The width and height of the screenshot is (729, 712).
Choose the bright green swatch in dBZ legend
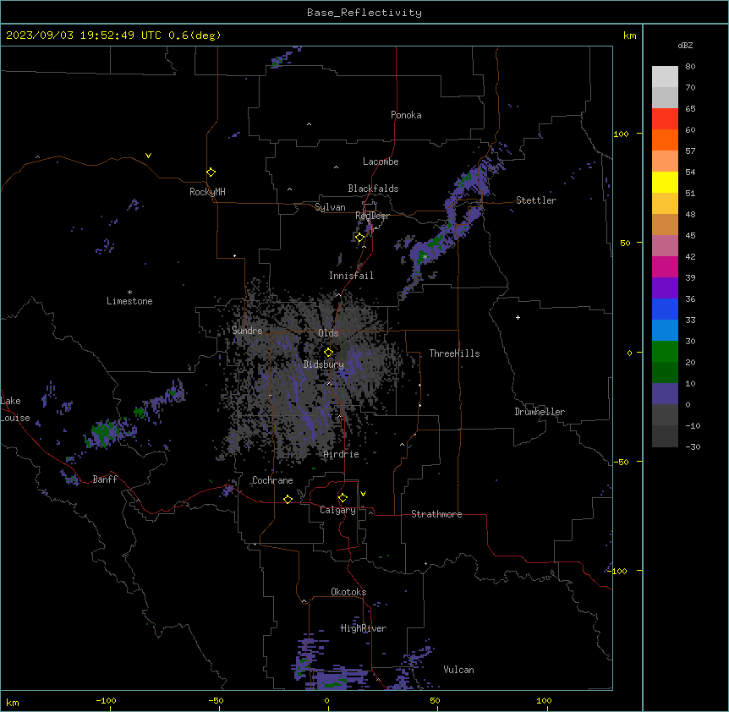click(665, 352)
